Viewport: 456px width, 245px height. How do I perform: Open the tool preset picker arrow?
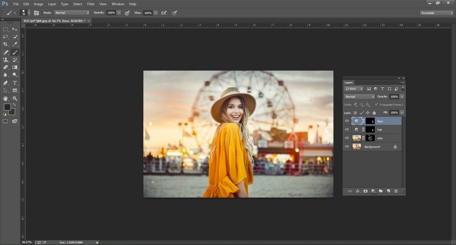click(15, 13)
